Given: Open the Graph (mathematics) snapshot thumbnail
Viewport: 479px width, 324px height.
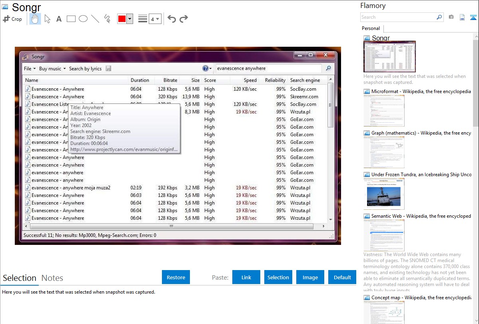Looking at the screenshot, I should [x=384, y=152].
